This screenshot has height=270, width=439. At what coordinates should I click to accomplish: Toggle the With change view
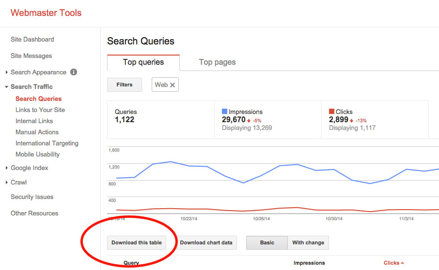(x=308, y=242)
